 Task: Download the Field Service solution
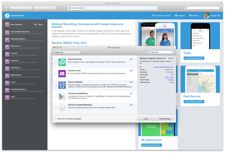tap(194, 102)
